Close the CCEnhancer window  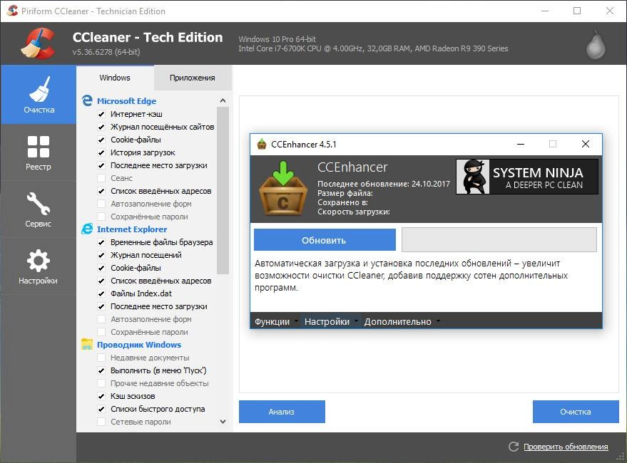point(586,144)
